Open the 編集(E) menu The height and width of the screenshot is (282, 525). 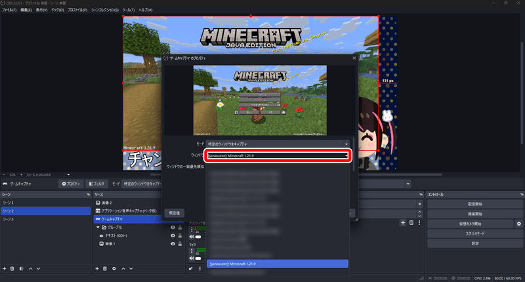[x=26, y=10]
